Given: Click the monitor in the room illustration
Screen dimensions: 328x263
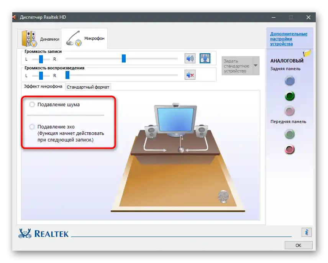Looking at the screenshot, I should (x=175, y=120).
